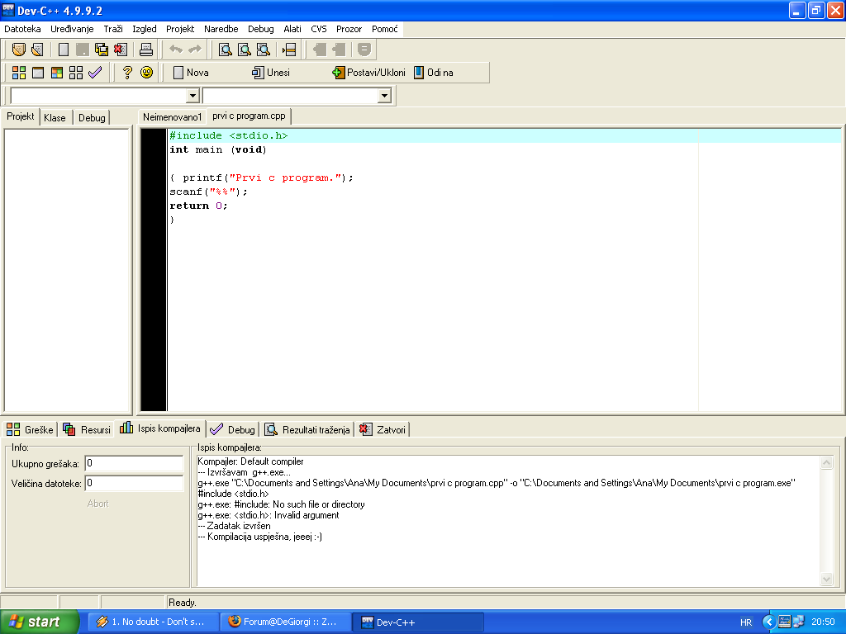Open the Alati menu
Screen dimensions: 846x634
point(292,29)
